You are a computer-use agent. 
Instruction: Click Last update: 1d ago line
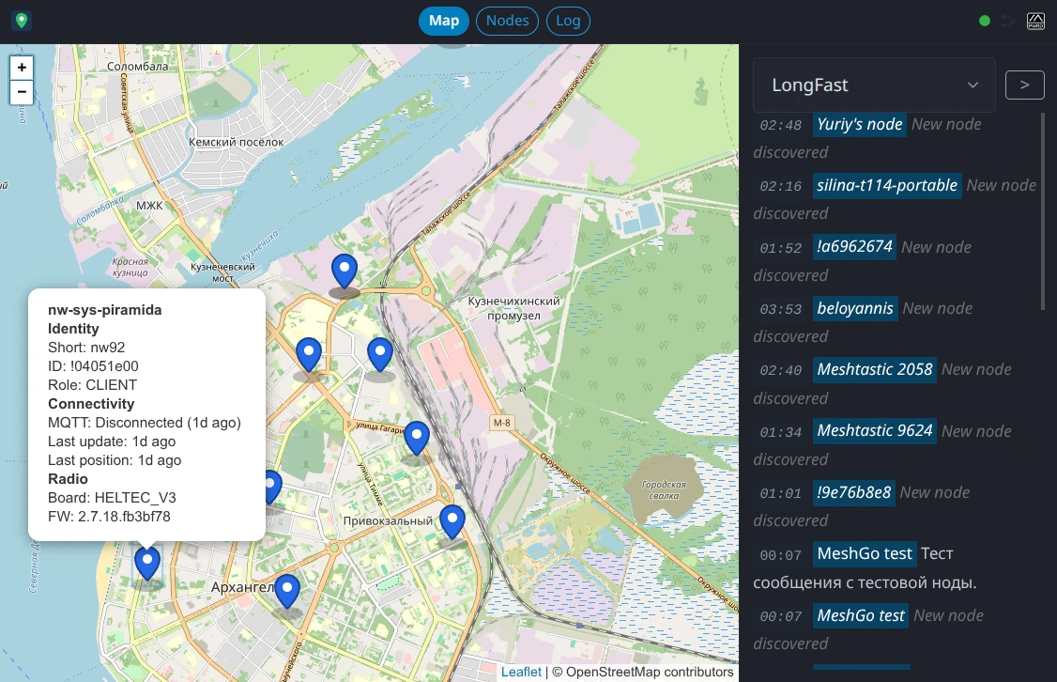click(111, 442)
